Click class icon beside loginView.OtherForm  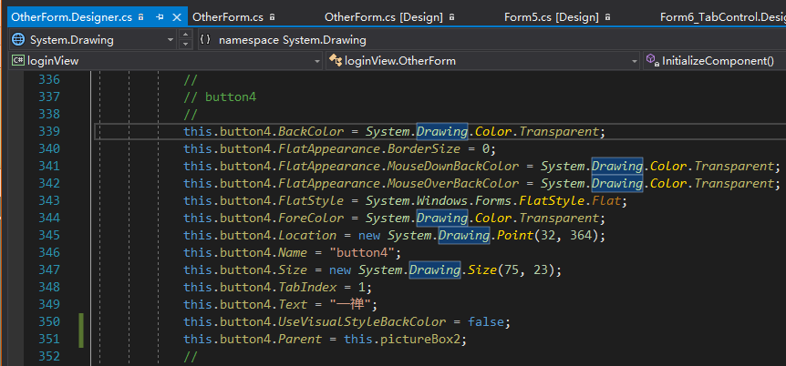pos(336,61)
